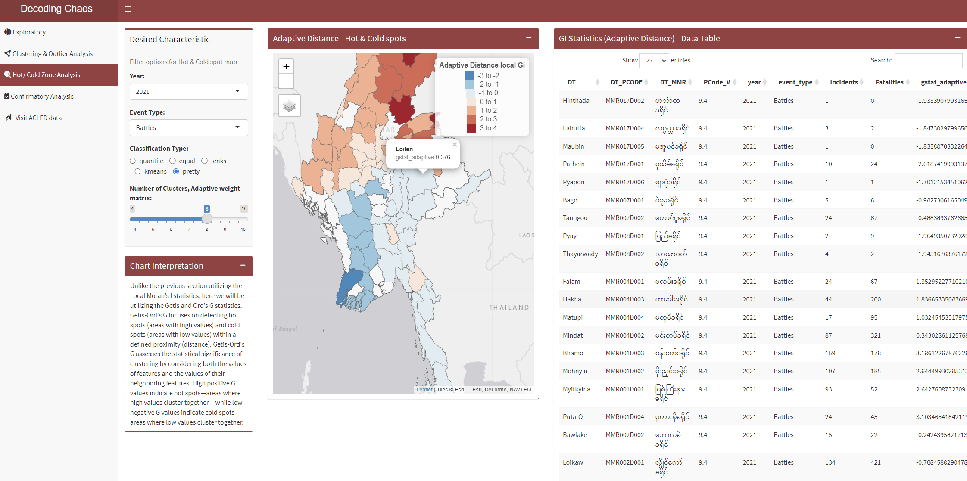Go to Confirmatory Analysis section

click(42, 96)
